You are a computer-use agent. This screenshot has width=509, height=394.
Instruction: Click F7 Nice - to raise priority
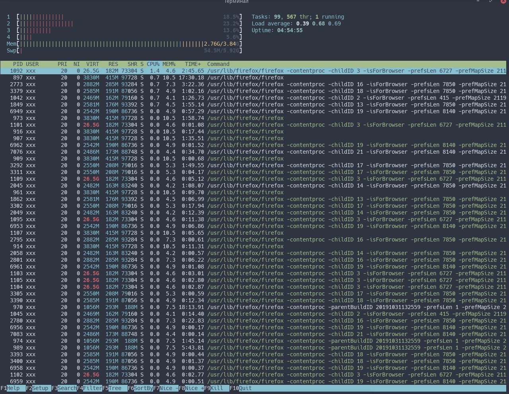(166, 388)
